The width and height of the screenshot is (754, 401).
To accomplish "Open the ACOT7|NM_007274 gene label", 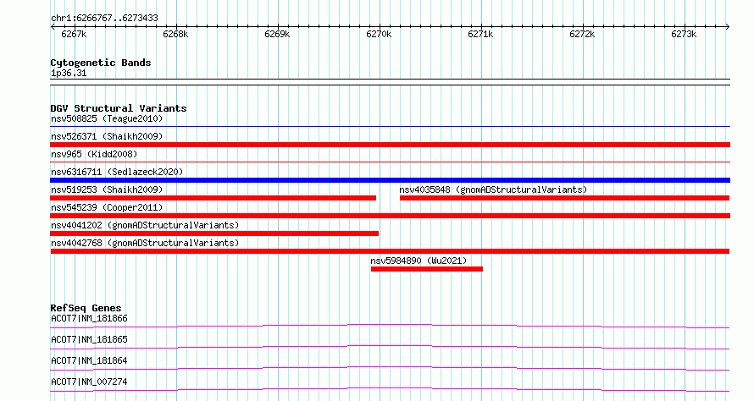I will pyautogui.click(x=89, y=382).
